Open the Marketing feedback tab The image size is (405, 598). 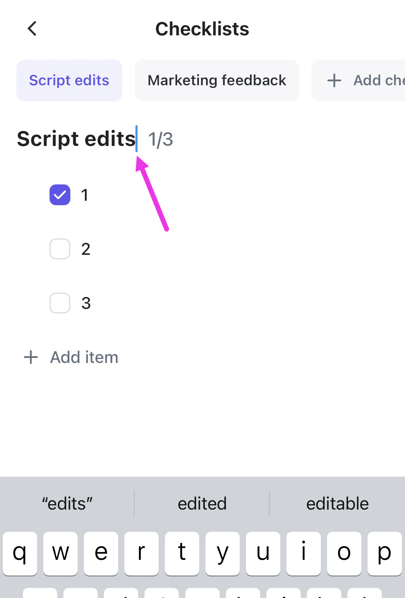pyautogui.click(x=217, y=80)
